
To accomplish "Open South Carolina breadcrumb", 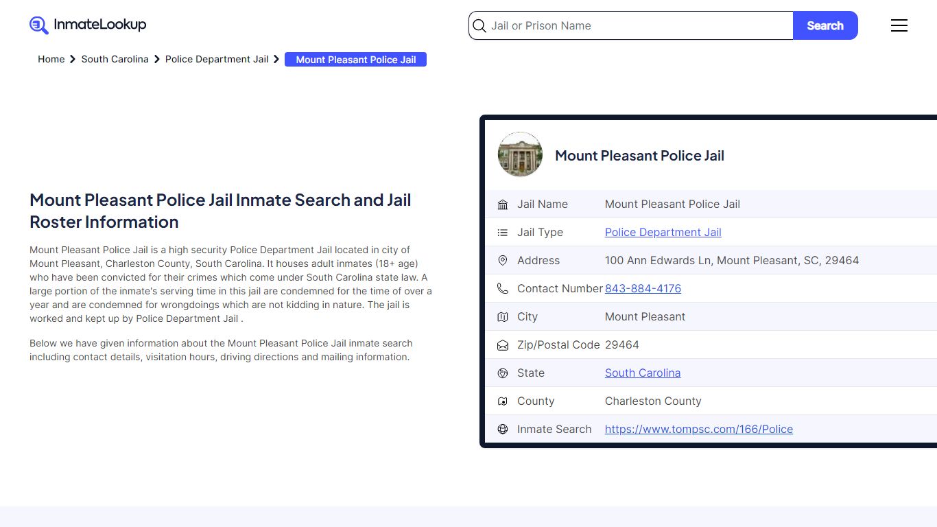I will [x=115, y=60].
